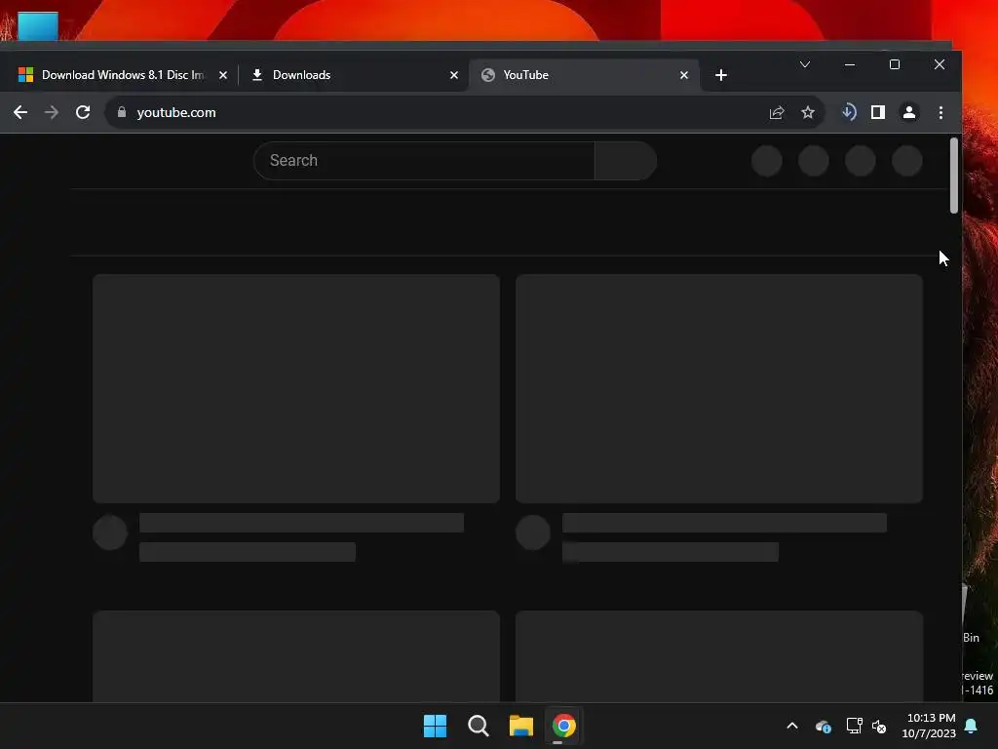Open the network status icon
This screenshot has height=749, width=998.
[854, 726]
